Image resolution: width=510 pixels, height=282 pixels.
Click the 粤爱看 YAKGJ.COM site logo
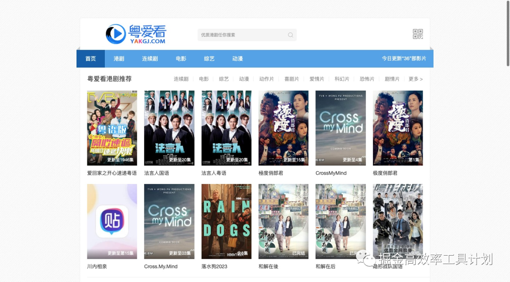136,34
